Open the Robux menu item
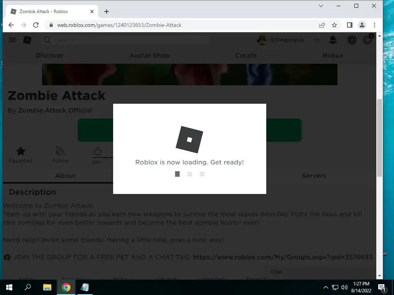The width and height of the screenshot is (394, 295). click(333, 55)
